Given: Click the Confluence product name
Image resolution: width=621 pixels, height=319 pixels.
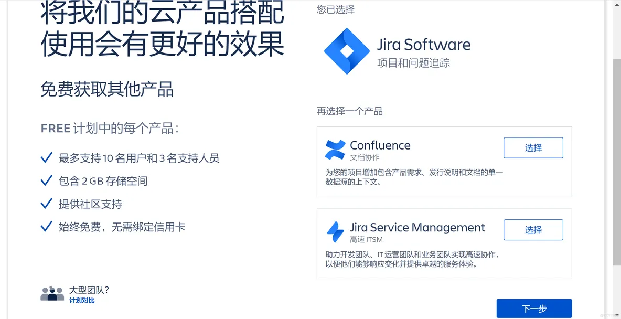Looking at the screenshot, I should pyautogui.click(x=380, y=145).
